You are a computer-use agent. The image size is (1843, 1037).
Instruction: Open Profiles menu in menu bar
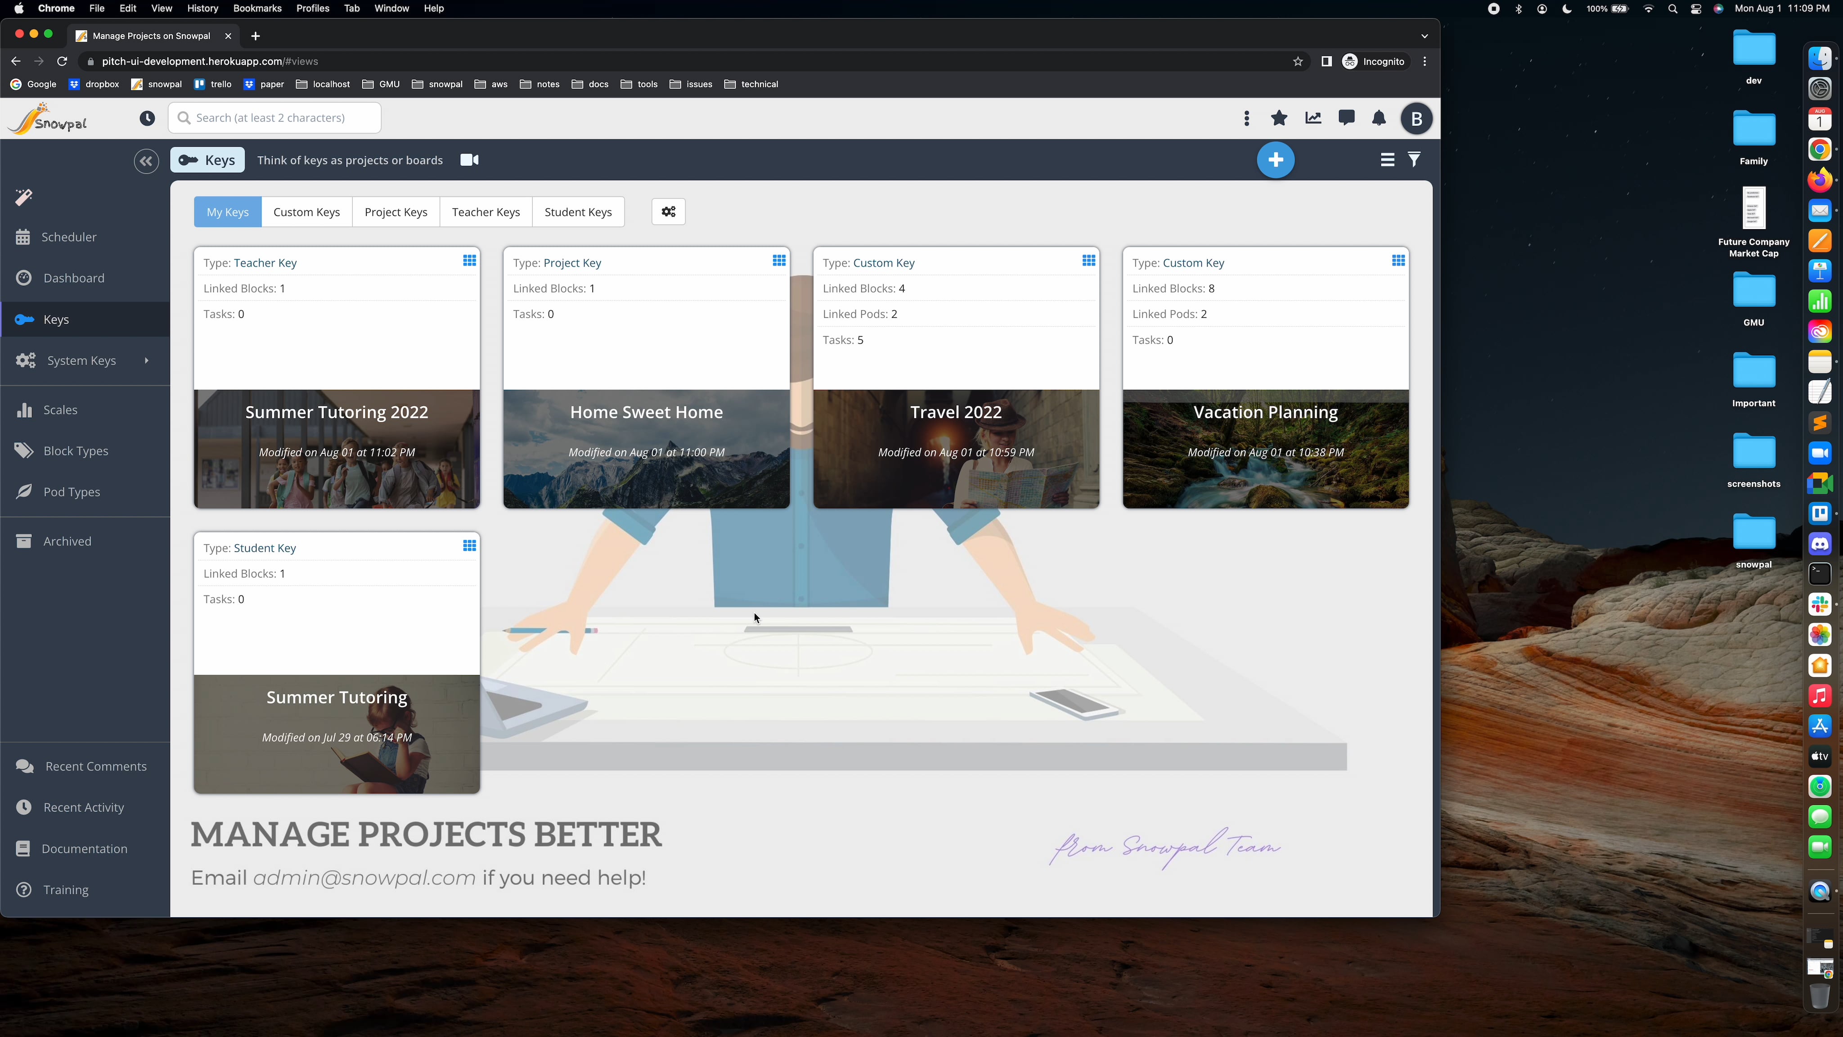click(313, 9)
